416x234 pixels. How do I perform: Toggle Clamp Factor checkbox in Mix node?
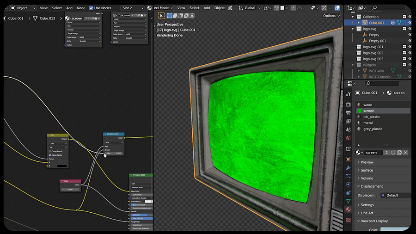50,155
